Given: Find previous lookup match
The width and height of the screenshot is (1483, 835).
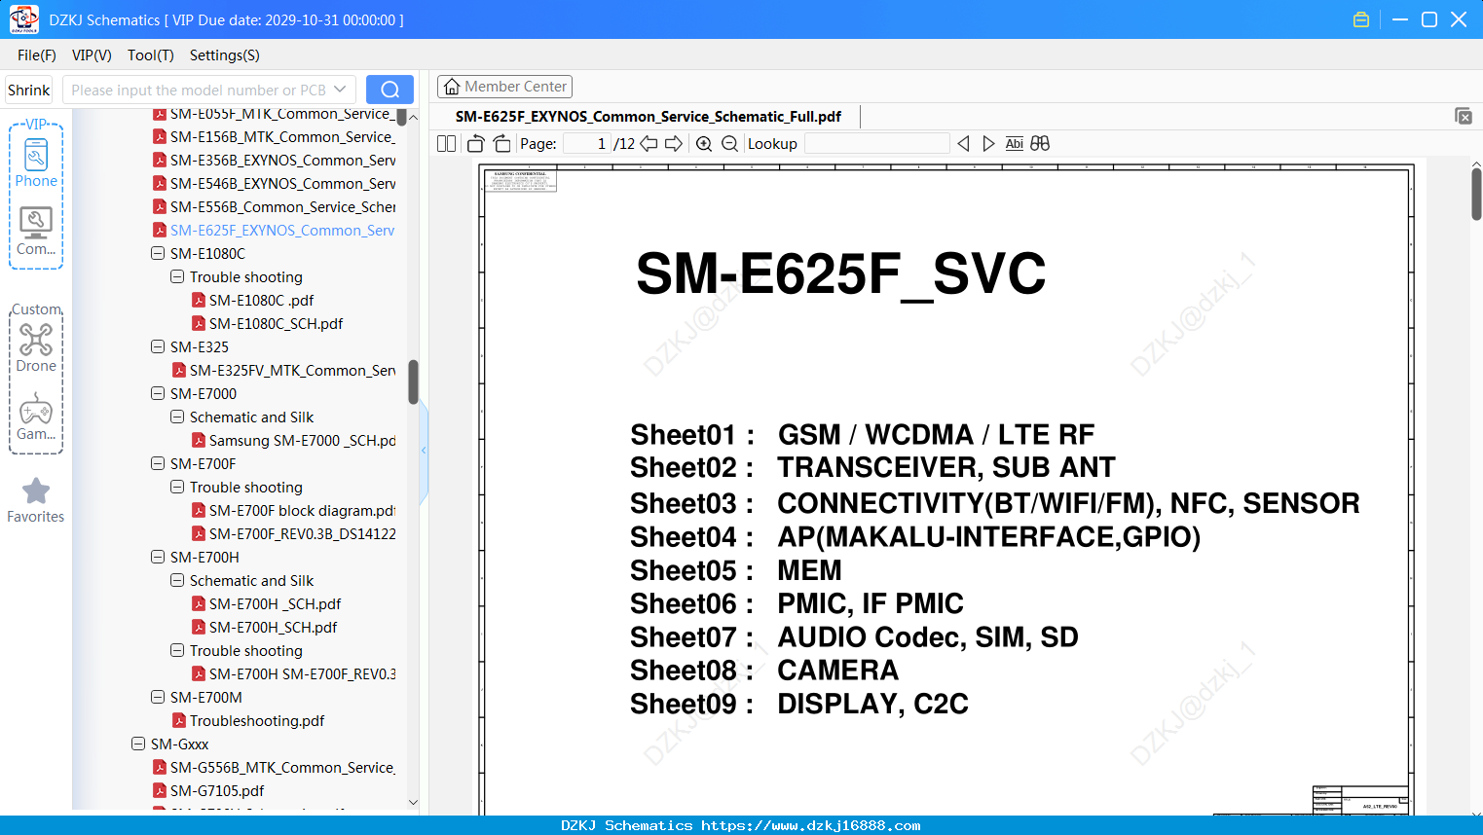Looking at the screenshot, I should tap(963, 144).
